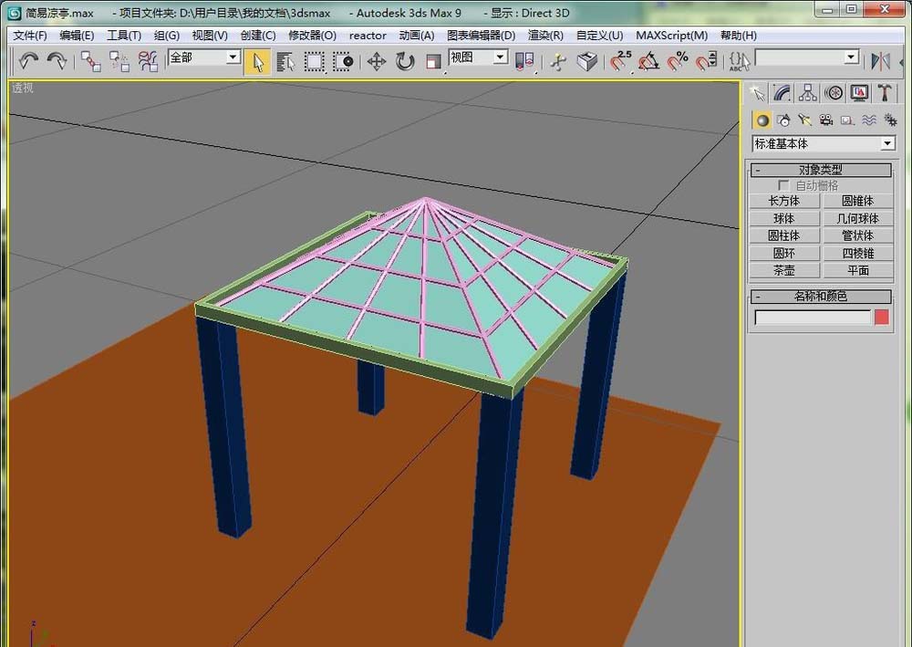The width and height of the screenshot is (912, 647).
Task: Click the 管状体 button
Action: [857, 235]
